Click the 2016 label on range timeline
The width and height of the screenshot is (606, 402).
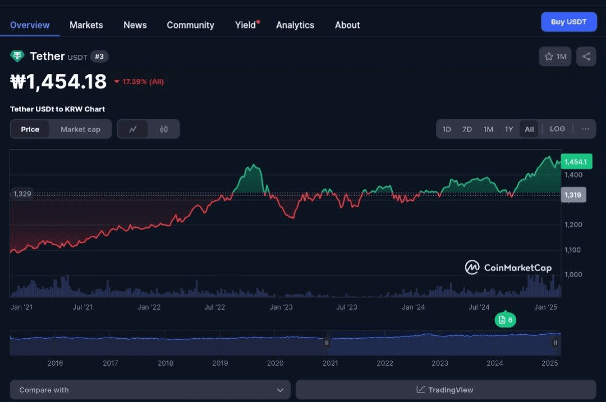[55, 363]
